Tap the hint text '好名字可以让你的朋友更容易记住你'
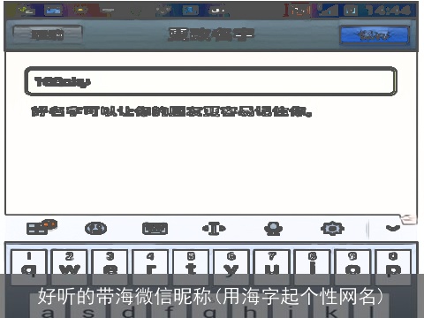This screenshot has width=424, height=318. [x=171, y=111]
